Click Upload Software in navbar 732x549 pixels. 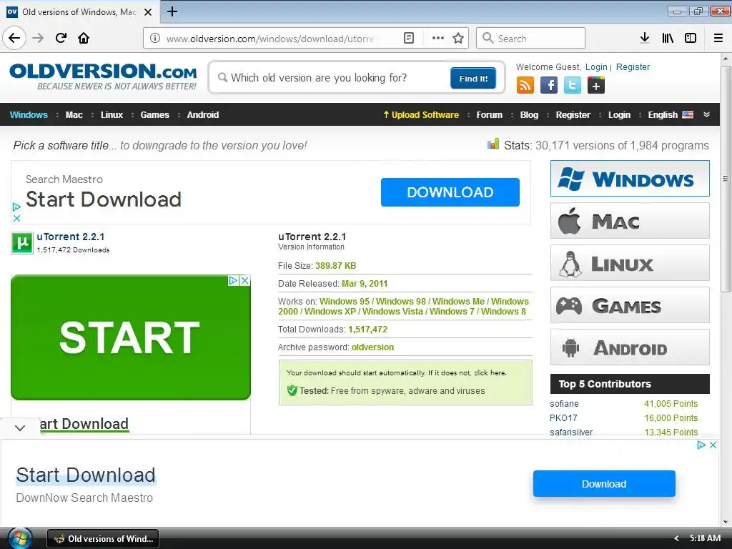(x=421, y=115)
